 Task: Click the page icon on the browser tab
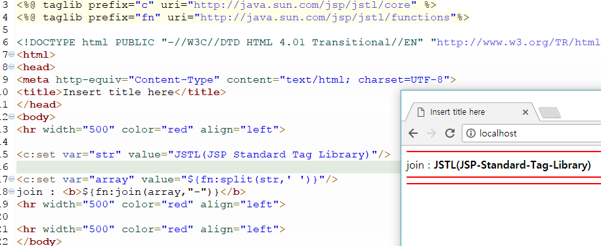pyautogui.click(x=421, y=112)
